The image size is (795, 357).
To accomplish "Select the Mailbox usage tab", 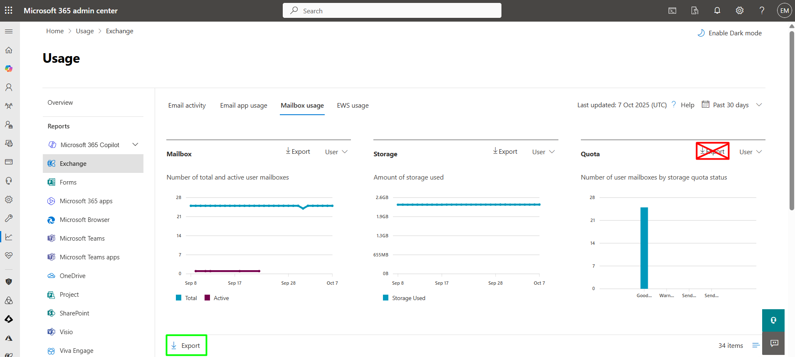I will click(302, 106).
